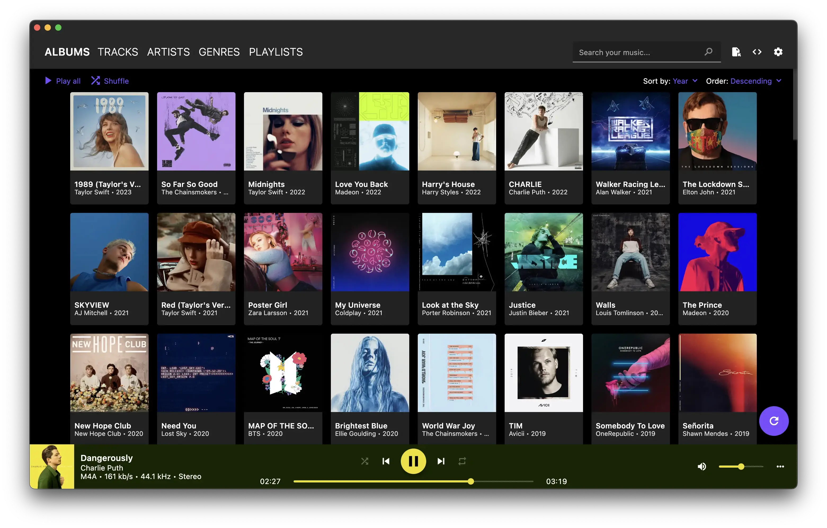Click the purple refresh library button

pyautogui.click(x=773, y=421)
